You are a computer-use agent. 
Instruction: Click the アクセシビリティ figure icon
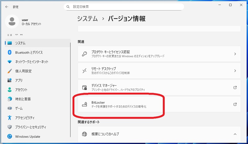pos(10,118)
